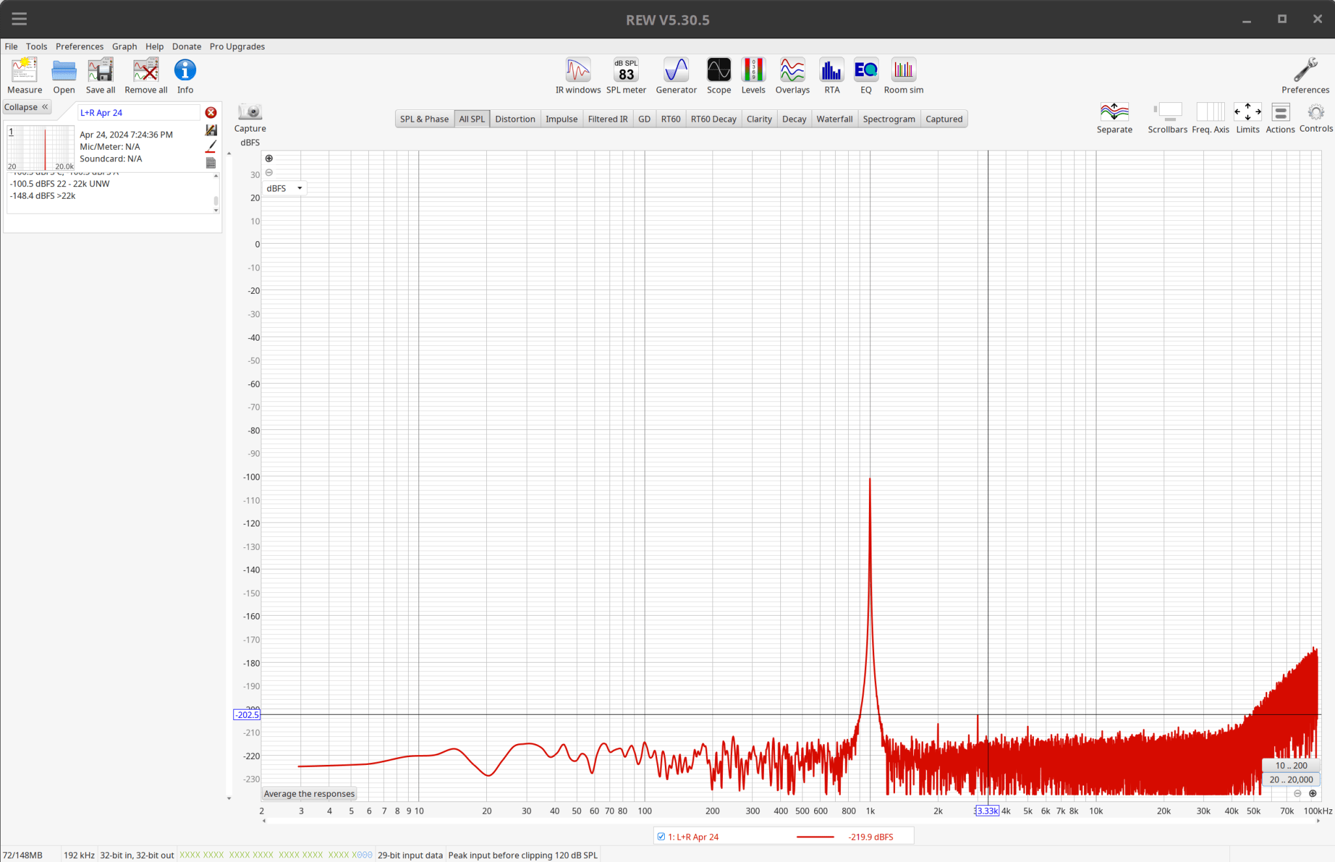Collapse the measurements panel
Screen dimensions: 1335x862
[26, 107]
